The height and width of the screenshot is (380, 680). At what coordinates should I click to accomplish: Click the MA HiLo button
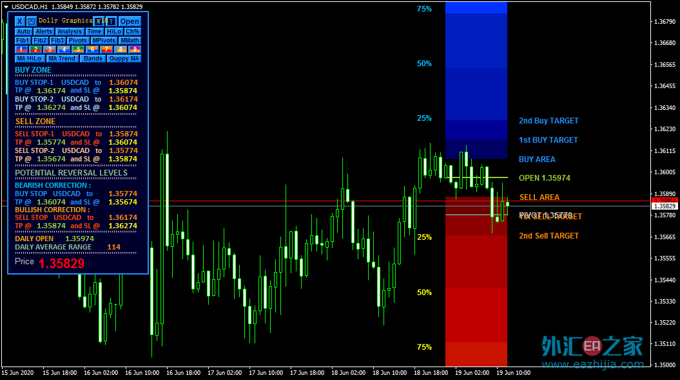pyautogui.click(x=30, y=59)
